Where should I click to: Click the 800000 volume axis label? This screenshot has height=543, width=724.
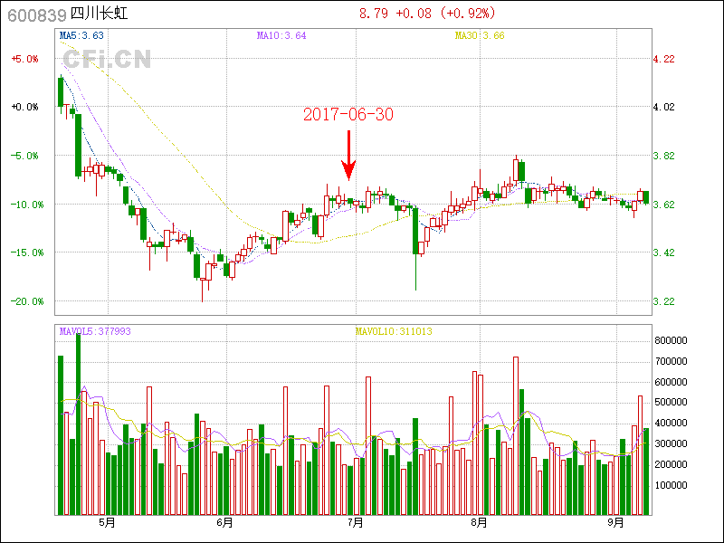coord(671,341)
